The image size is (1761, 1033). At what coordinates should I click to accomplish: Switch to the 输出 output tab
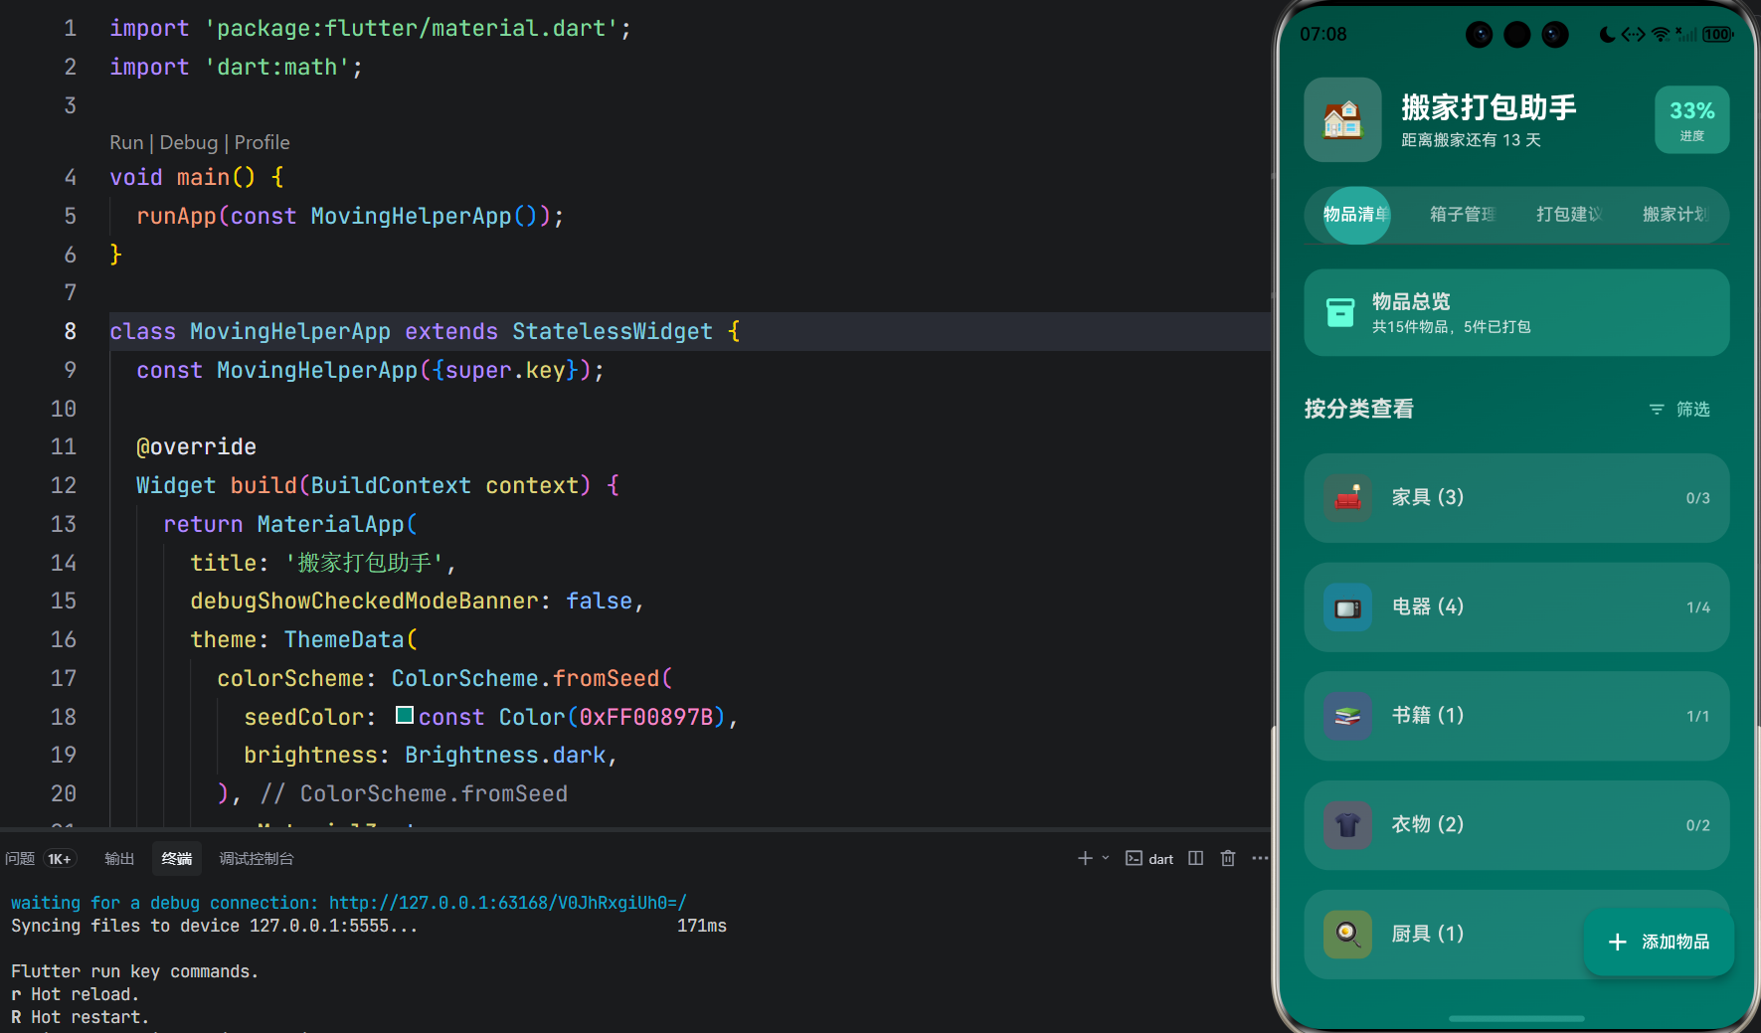pos(119,858)
